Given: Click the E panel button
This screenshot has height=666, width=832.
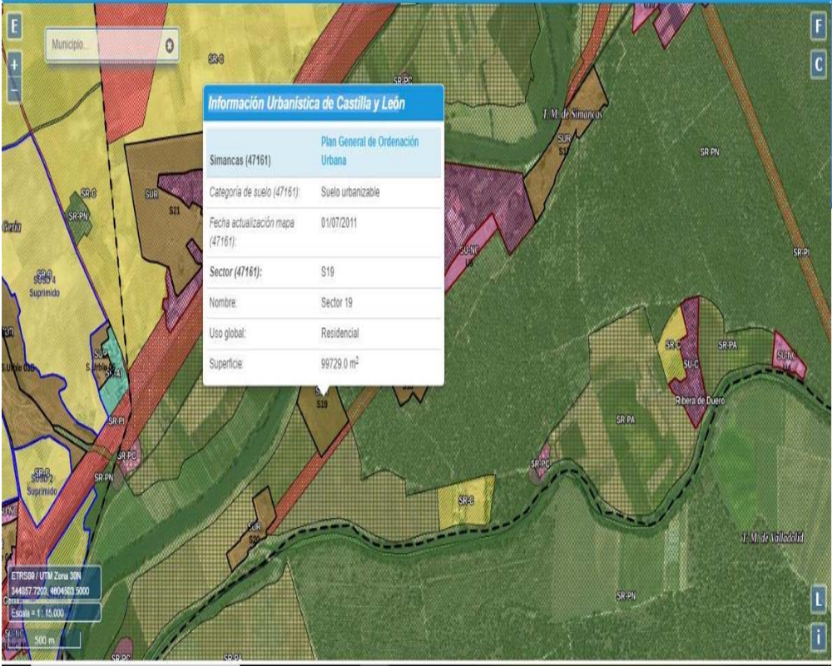Looking at the screenshot, I should [14, 26].
